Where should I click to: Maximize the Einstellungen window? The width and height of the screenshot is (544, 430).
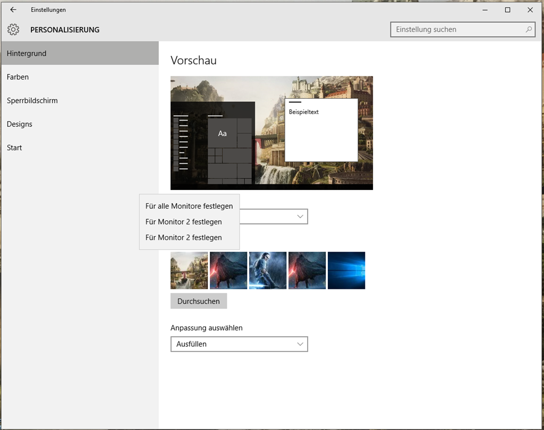(507, 10)
